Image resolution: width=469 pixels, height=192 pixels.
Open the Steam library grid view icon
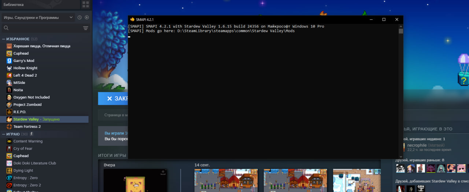click(x=85, y=4)
